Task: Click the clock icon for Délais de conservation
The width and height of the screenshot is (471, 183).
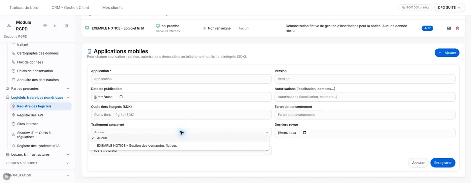Action: pos(13,71)
